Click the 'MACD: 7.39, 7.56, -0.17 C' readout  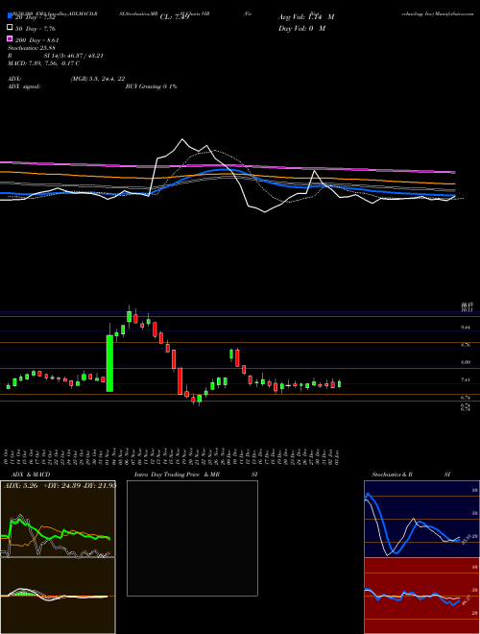pos(43,63)
